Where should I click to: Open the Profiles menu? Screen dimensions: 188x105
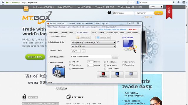click(x=62, y=27)
